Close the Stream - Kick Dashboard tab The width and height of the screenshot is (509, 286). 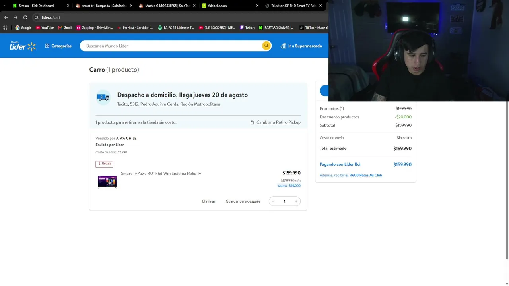(68, 6)
